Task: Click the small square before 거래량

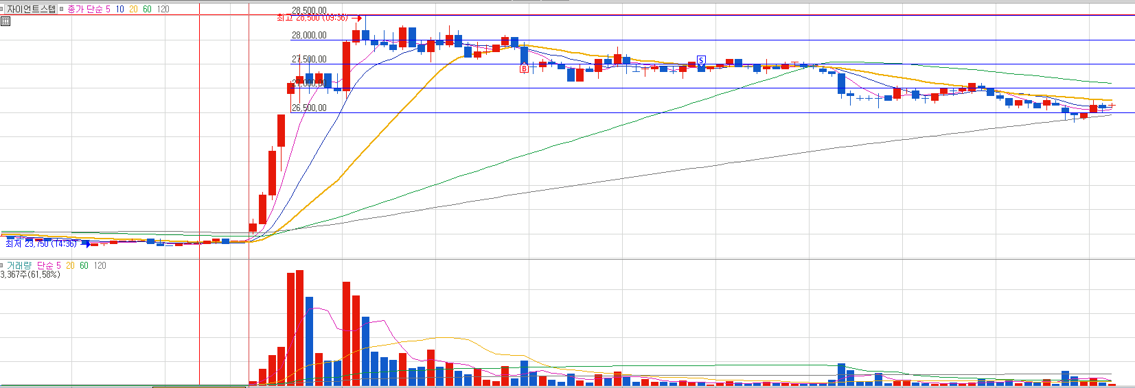Action: 2,265
